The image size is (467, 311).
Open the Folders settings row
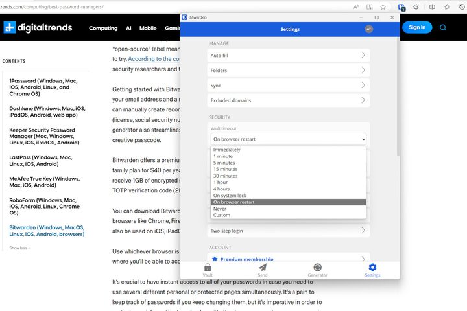(288, 70)
